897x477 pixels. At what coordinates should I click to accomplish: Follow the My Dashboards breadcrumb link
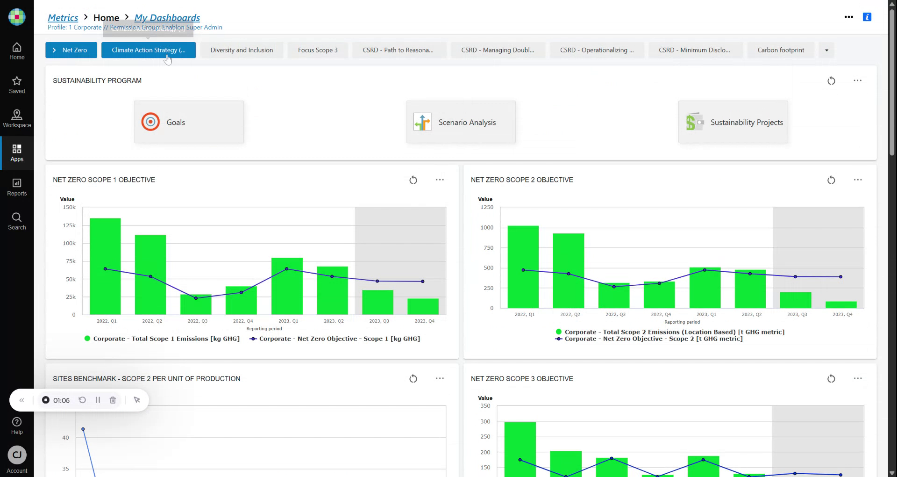167,18
